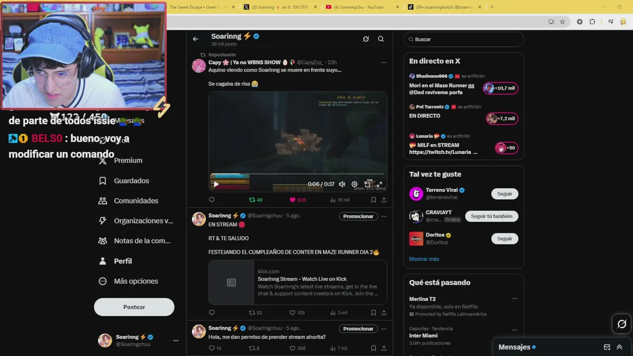Bookmark the 'Hola, me dan permiso' post
633x356 pixels.
point(373,348)
